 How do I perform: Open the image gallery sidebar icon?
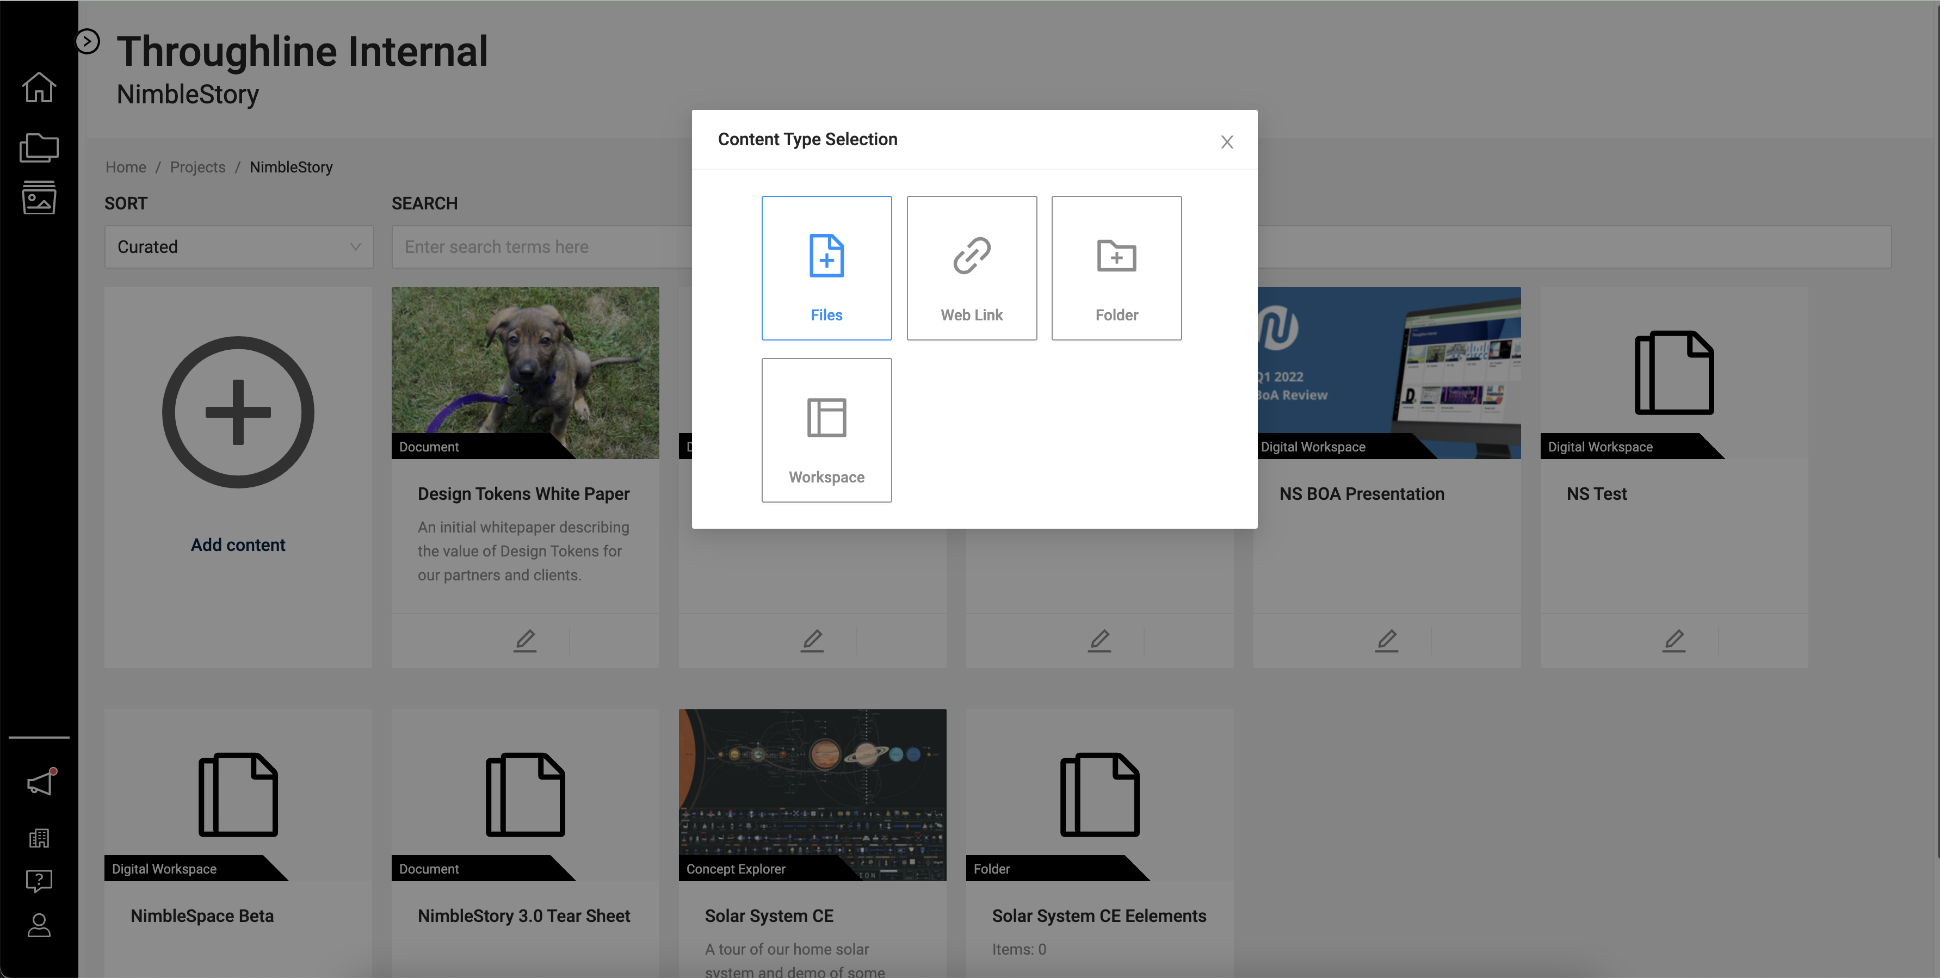click(x=39, y=198)
